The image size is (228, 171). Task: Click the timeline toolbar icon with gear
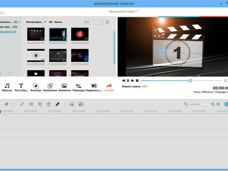click(81, 104)
